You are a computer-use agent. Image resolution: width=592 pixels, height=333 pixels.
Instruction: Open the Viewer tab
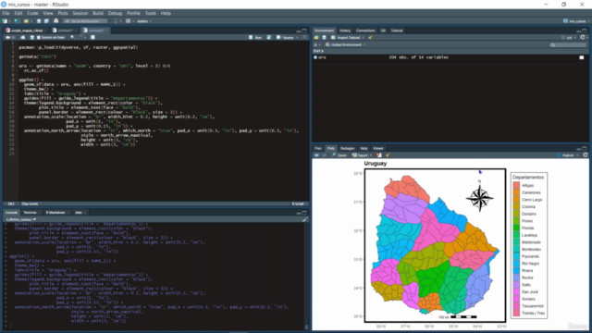click(x=378, y=148)
